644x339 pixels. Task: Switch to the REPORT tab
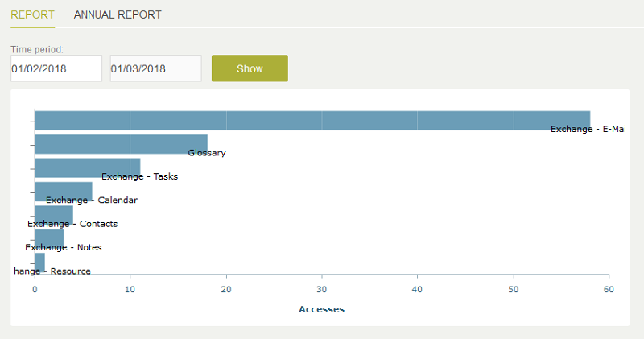(32, 14)
